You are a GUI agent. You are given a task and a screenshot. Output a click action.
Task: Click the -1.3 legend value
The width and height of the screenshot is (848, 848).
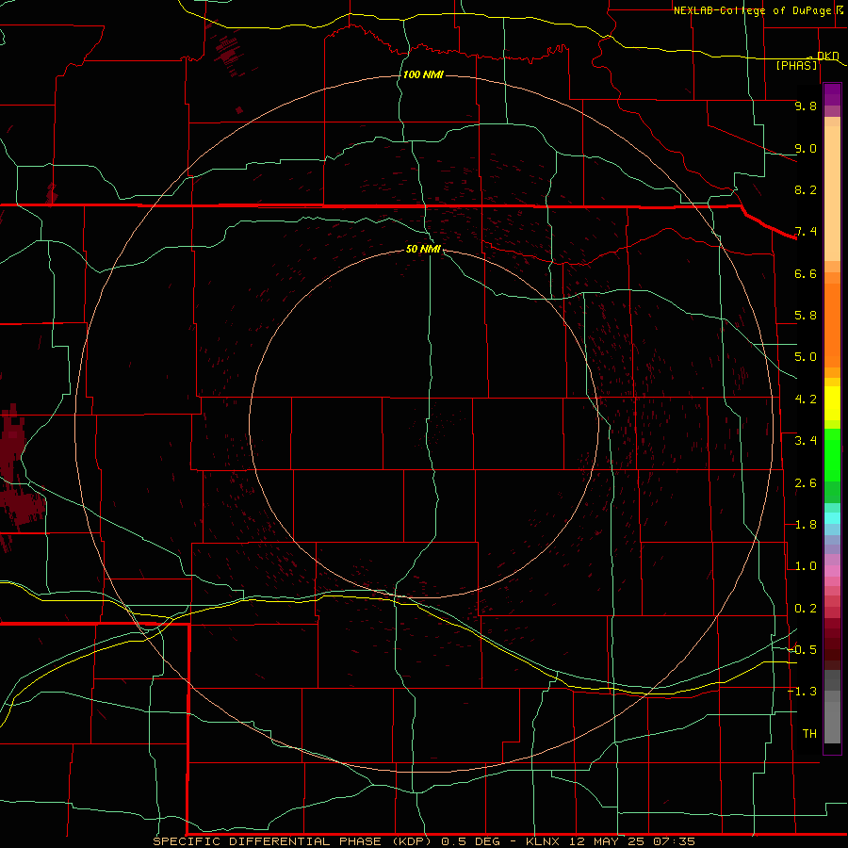coord(803,692)
